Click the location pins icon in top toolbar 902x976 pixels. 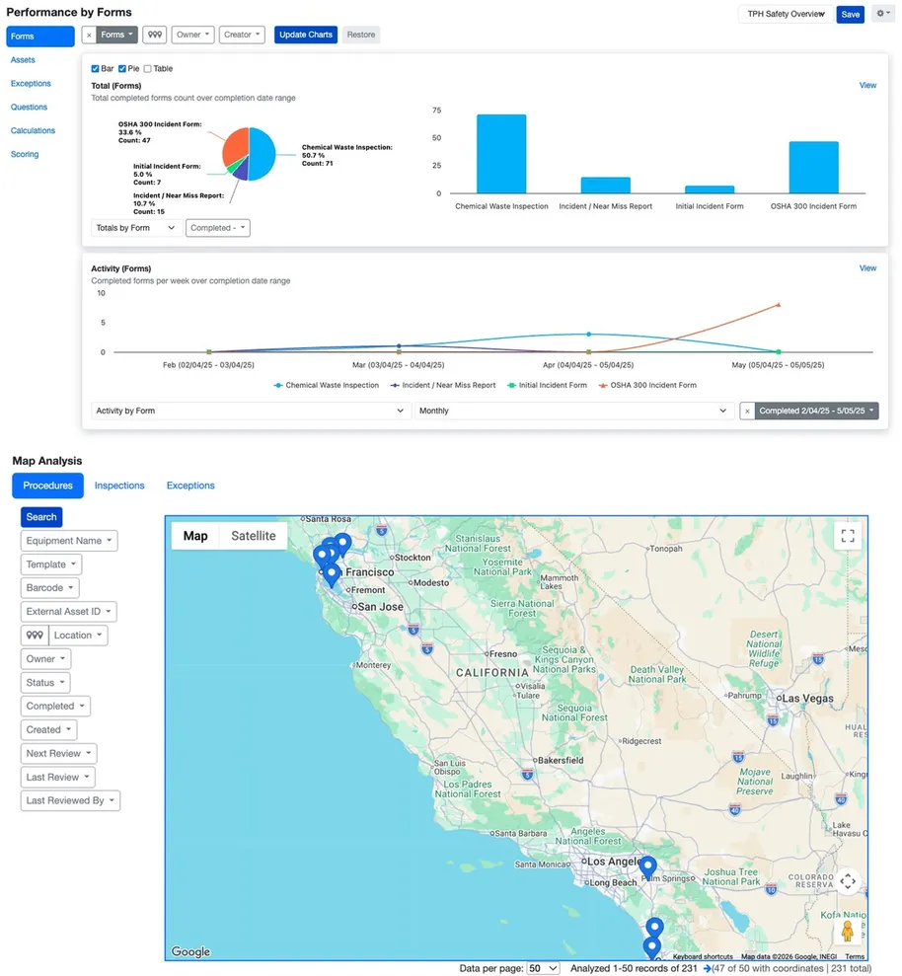154,35
